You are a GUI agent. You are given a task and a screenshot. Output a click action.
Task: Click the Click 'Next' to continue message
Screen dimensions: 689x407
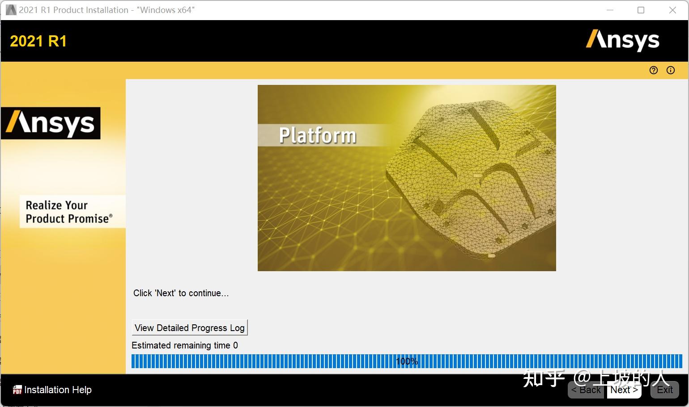tap(181, 293)
